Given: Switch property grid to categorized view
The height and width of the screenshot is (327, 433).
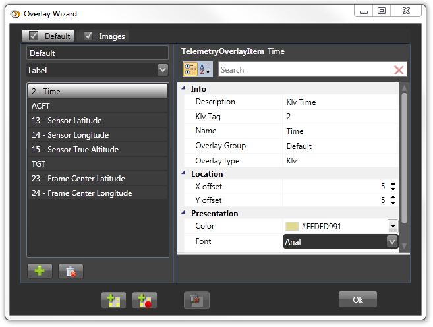Looking at the screenshot, I should (x=190, y=69).
